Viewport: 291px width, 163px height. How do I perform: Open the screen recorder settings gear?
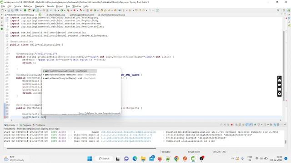[x=279, y=94]
